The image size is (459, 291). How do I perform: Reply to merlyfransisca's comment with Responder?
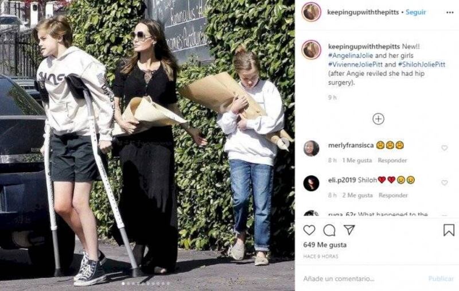(392, 161)
